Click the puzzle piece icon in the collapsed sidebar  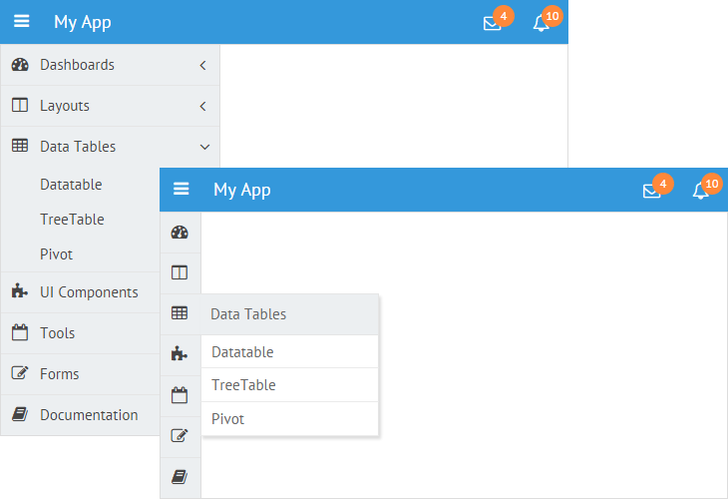180,354
